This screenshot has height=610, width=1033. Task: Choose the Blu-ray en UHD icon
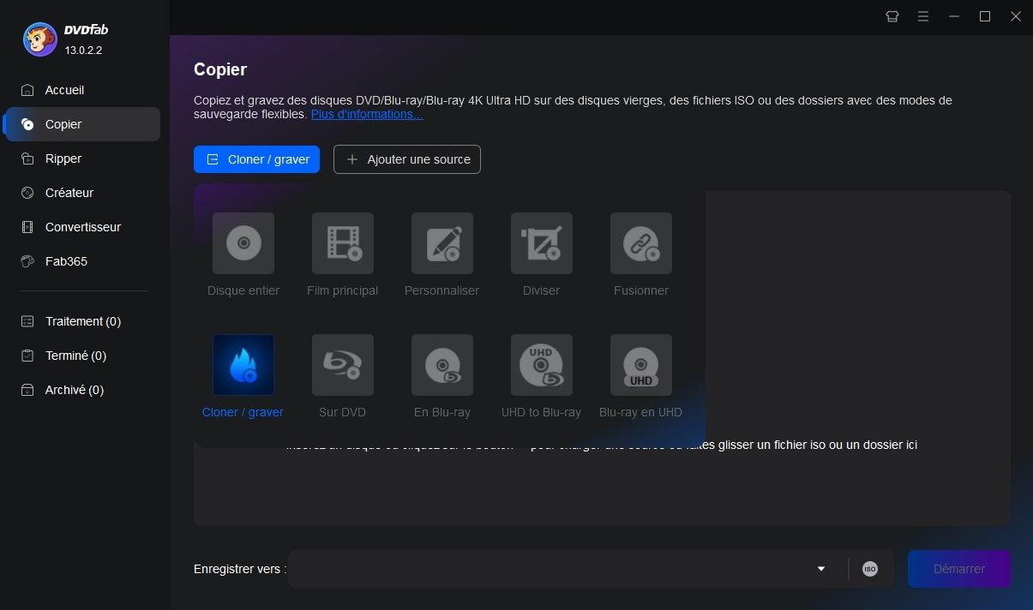[641, 365]
